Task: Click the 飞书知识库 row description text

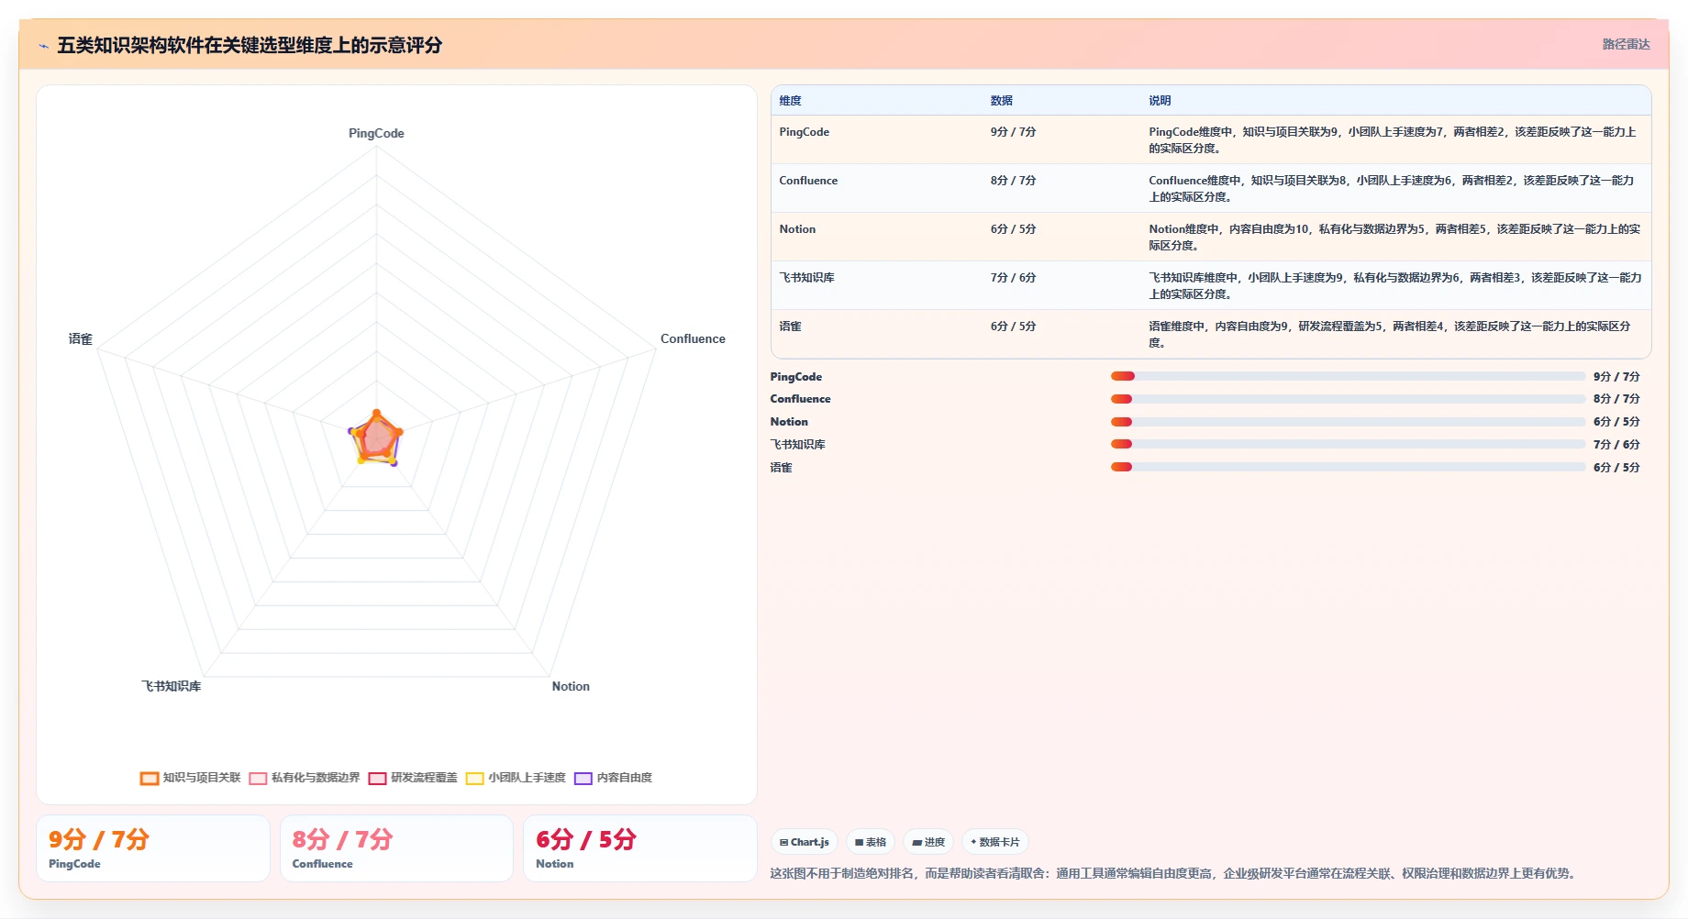Action: (x=1395, y=286)
